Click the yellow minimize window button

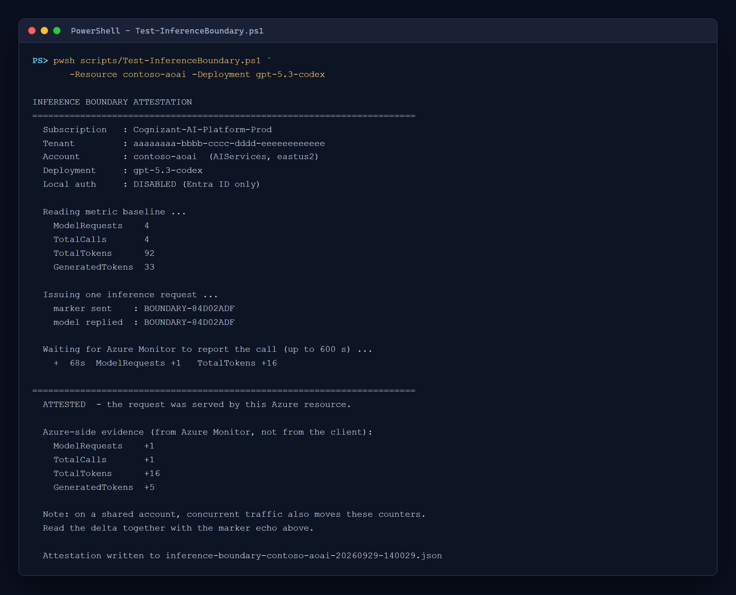[44, 31]
